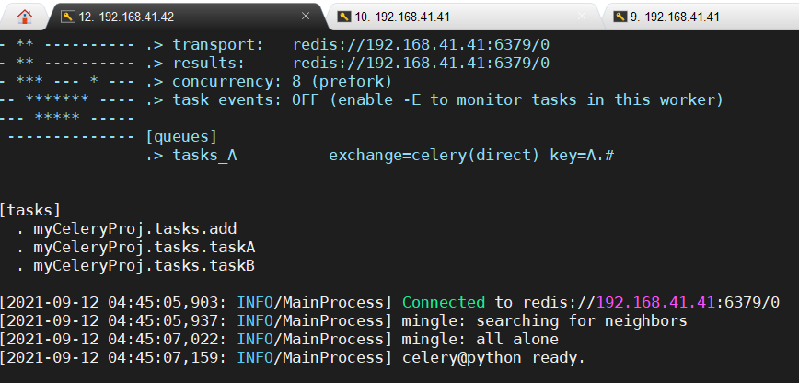Click the celery@python ready message
Image resolution: width=799 pixels, height=383 pixels.
493,357
